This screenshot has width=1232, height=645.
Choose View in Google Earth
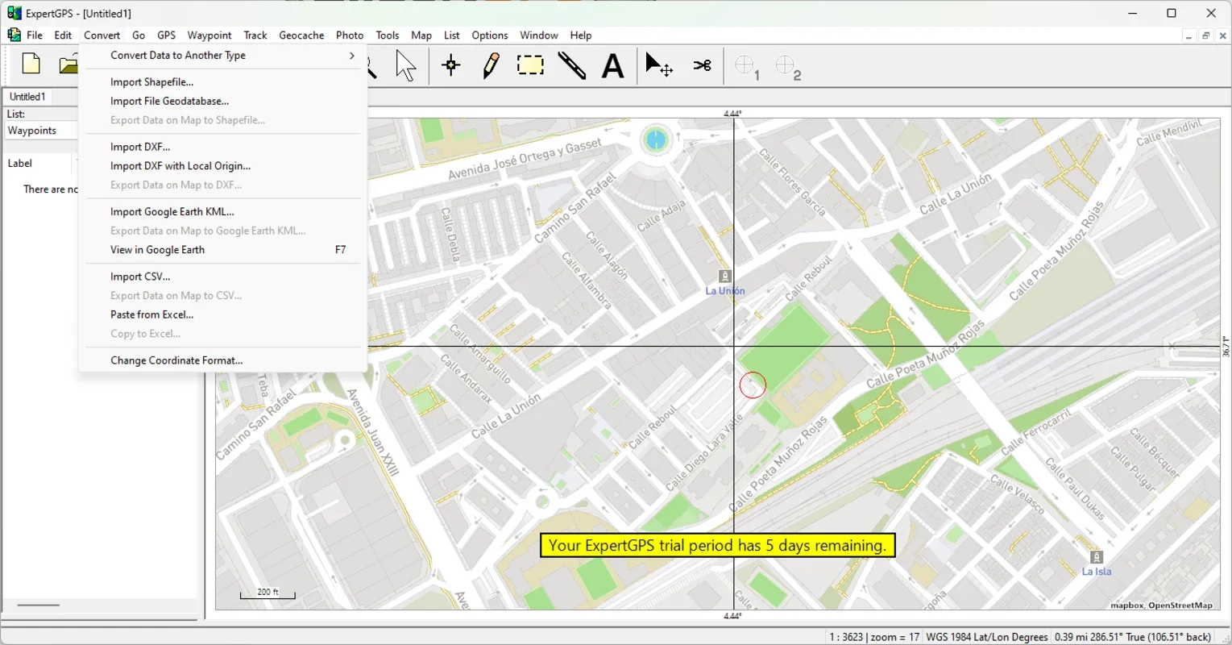(x=223, y=250)
